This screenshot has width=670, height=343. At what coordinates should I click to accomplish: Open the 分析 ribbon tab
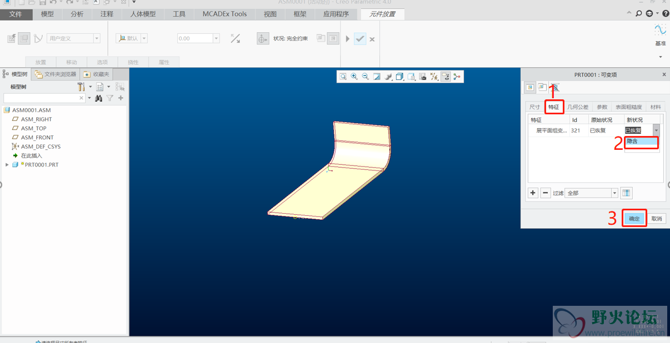point(77,14)
